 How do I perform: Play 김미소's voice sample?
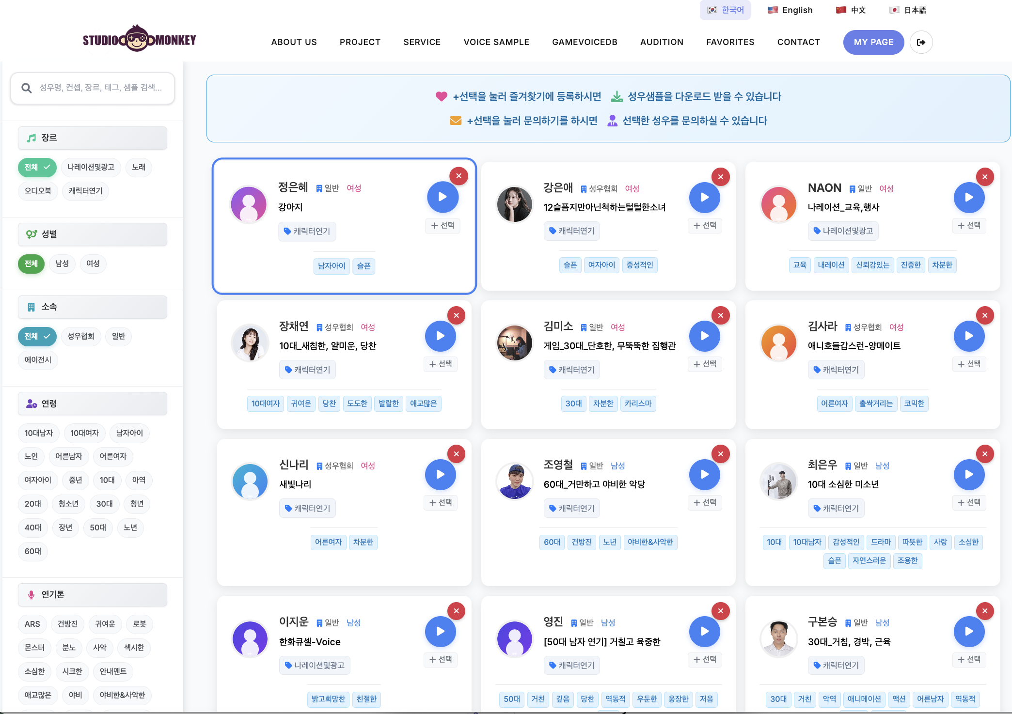pyautogui.click(x=705, y=336)
